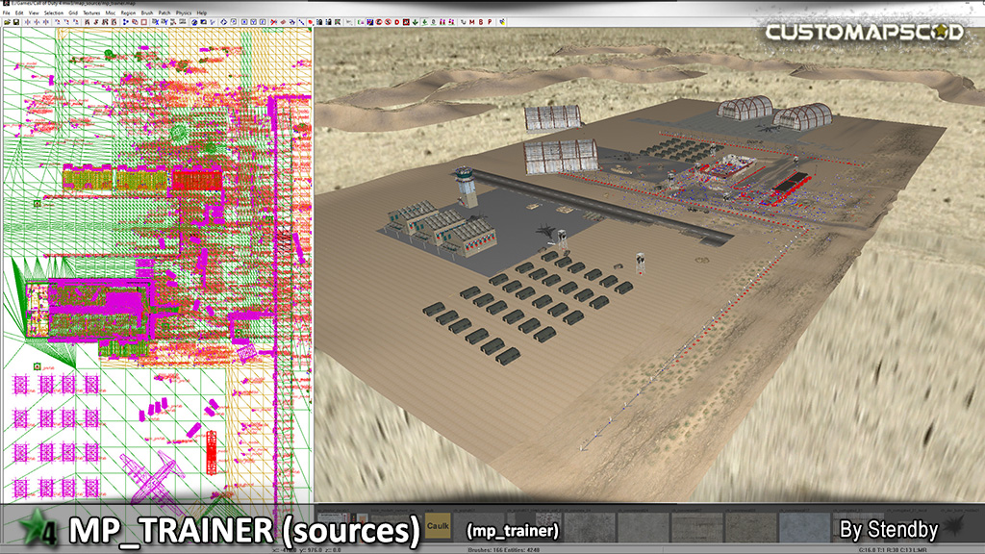985x554 pixels.
Task: Click the red letter D toolbar icon
Action: coord(397,22)
